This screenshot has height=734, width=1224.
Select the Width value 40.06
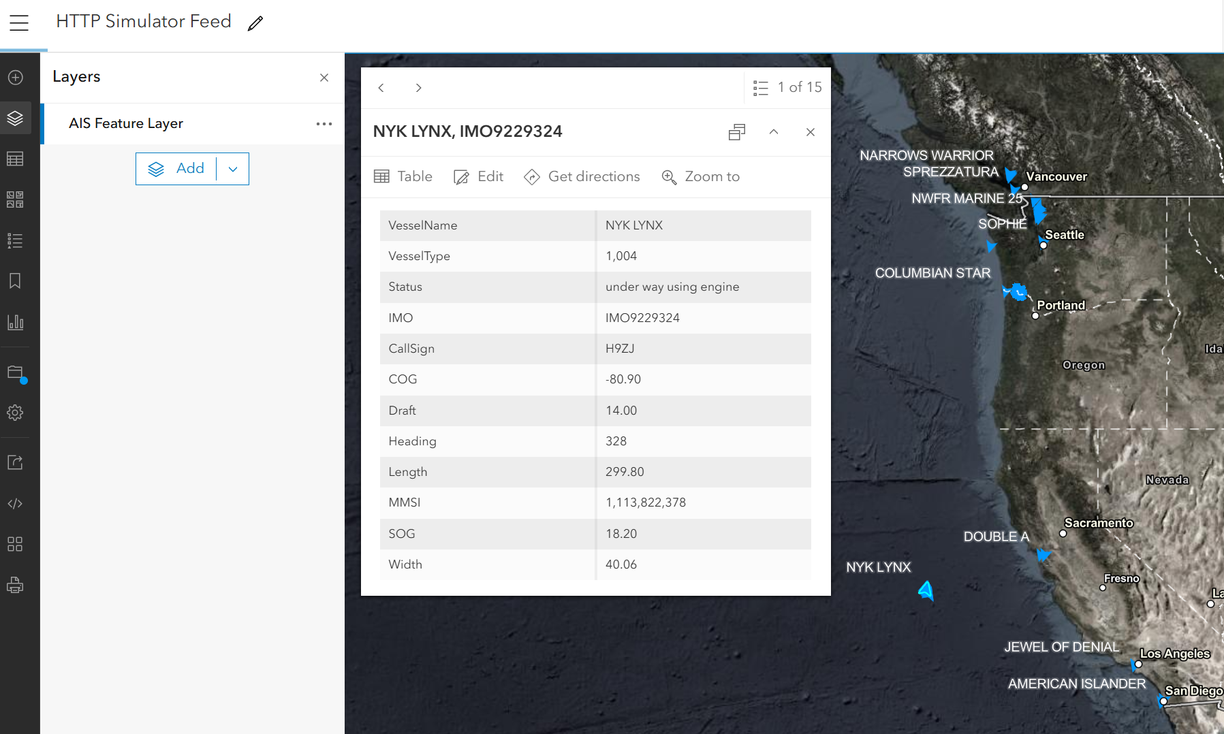[621, 564]
